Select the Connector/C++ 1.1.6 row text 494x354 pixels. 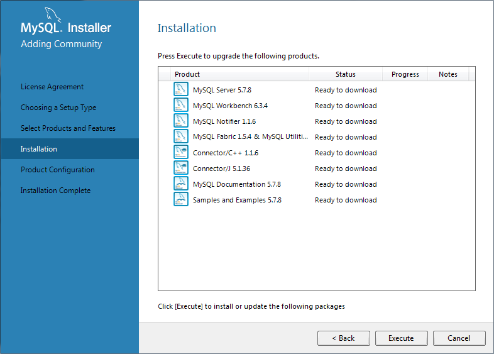pyautogui.click(x=226, y=153)
